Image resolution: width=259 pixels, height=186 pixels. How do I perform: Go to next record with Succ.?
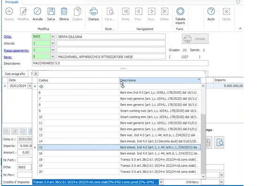[152, 11]
